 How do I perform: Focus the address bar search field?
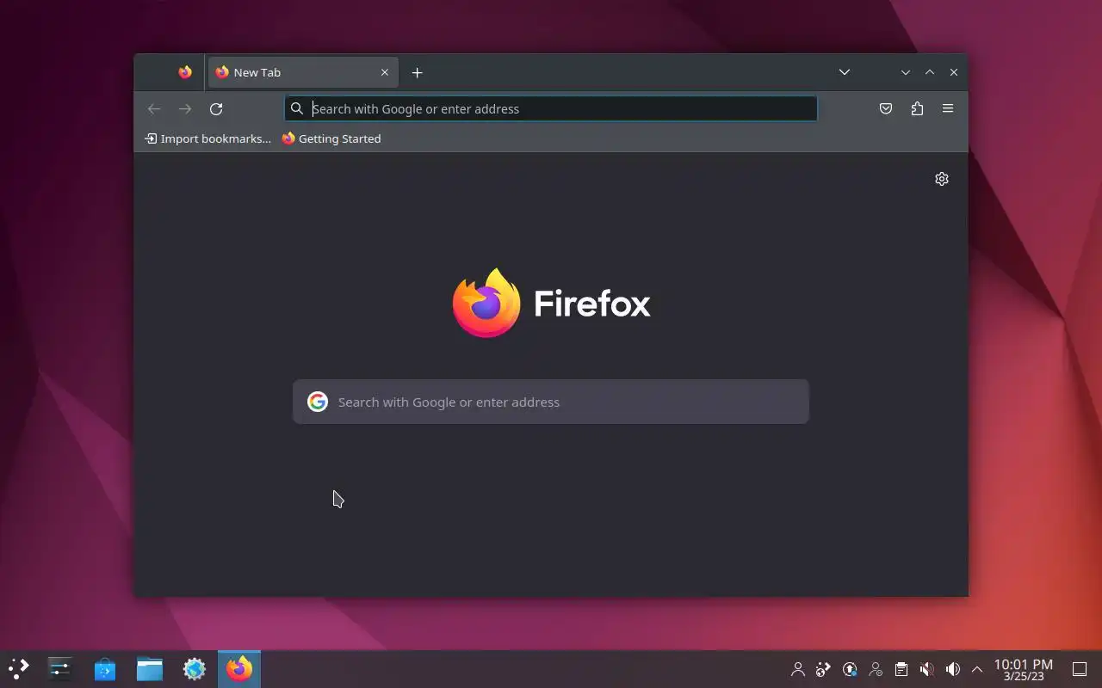point(551,108)
